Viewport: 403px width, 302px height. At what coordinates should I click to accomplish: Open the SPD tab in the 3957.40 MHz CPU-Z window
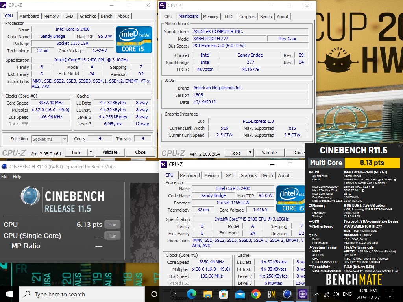tap(69, 16)
